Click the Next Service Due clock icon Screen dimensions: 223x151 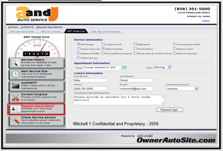click(x=15, y=74)
